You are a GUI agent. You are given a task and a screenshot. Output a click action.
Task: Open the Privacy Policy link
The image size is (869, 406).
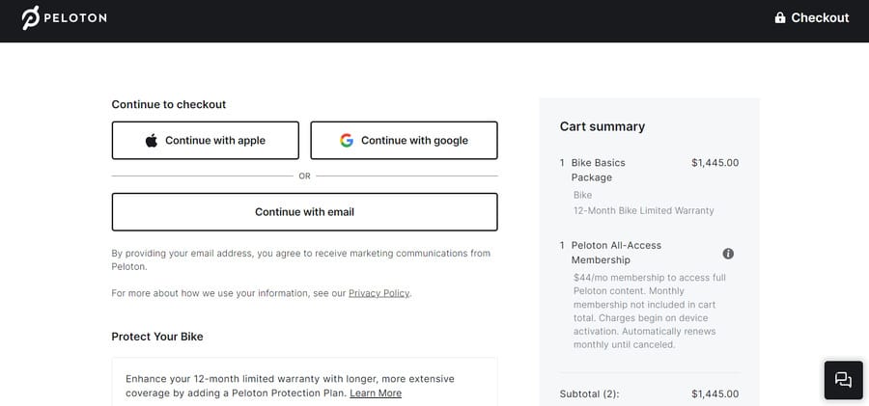(378, 293)
